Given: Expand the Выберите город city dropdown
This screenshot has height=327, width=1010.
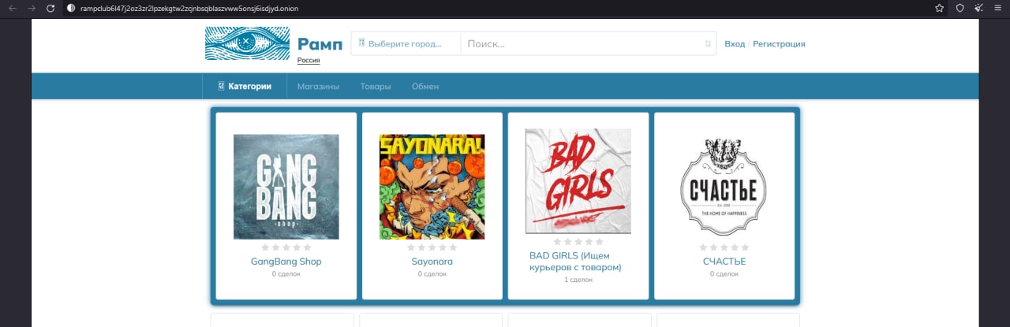Looking at the screenshot, I should pyautogui.click(x=405, y=44).
